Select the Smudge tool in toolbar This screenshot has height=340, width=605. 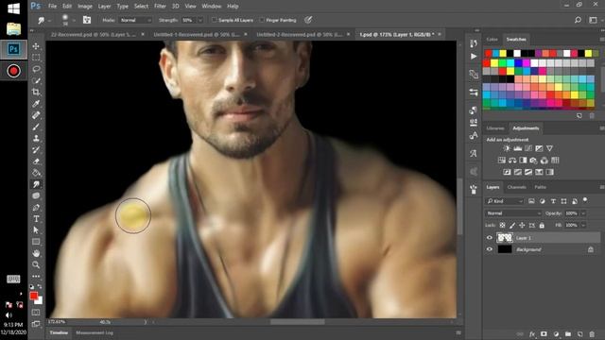(x=36, y=184)
